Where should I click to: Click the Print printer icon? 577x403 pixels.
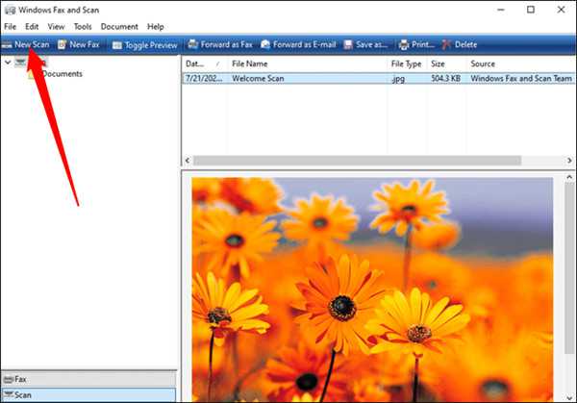click(x=404, y=45)
